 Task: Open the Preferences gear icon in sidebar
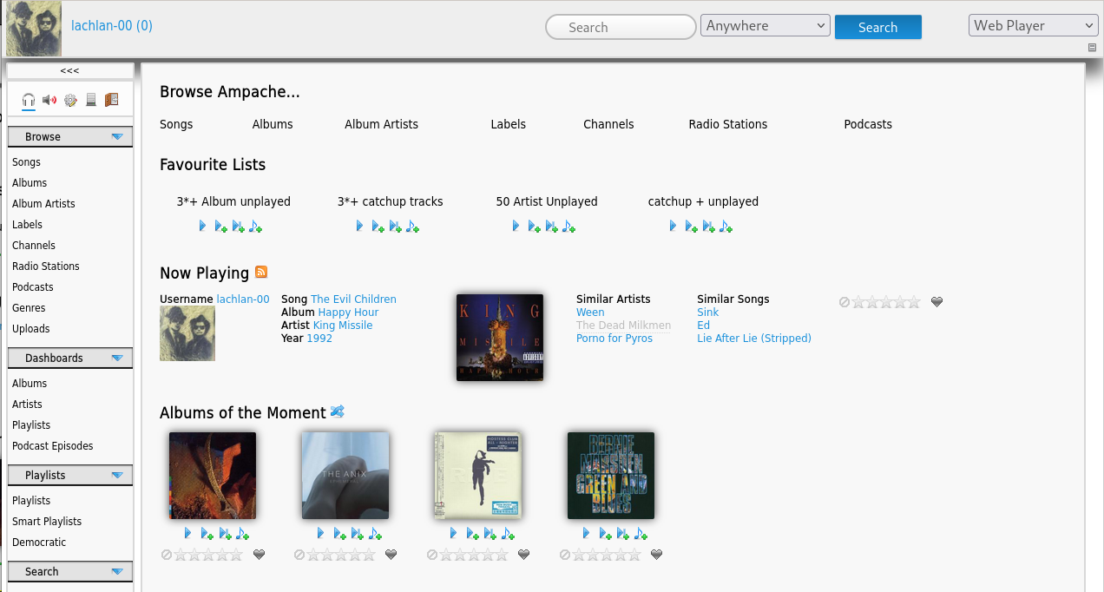[70, 100]
